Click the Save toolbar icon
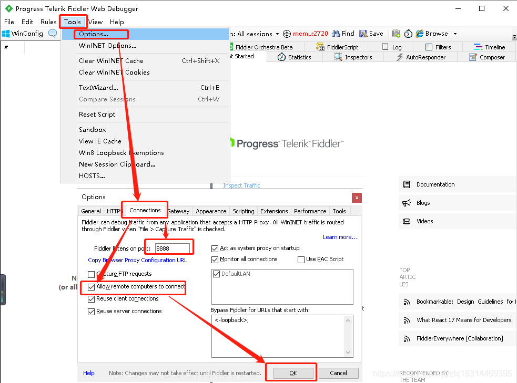The image size is (517, 383). click(x=363, y=34)
